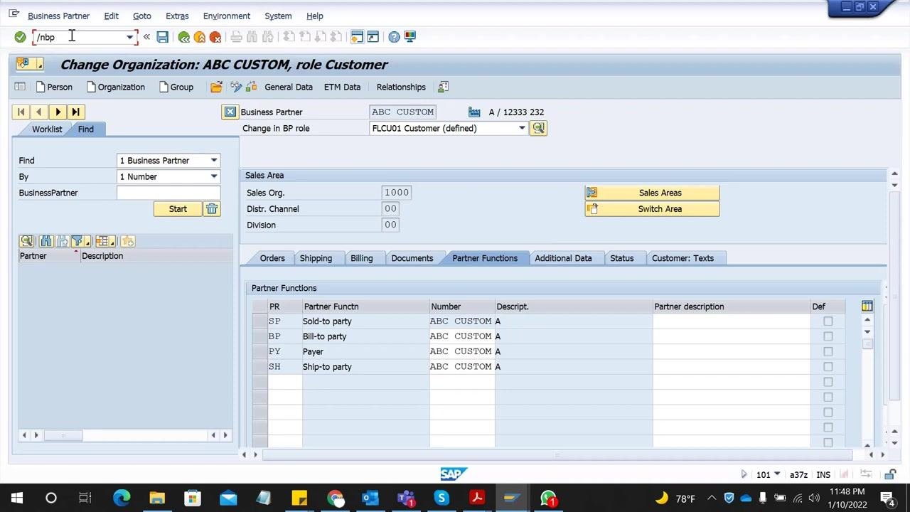Open the command field history dropdown
This screenshot has width=910, height=512.
coord(129,37)
